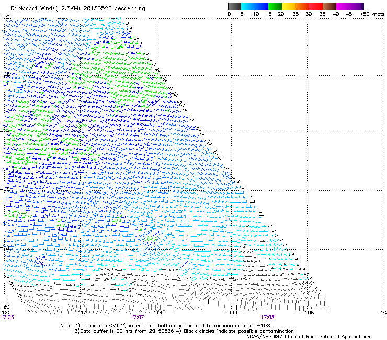Click the dark purple above-50 knots band
Screen dimensions: 387x340
coord(362,6)
